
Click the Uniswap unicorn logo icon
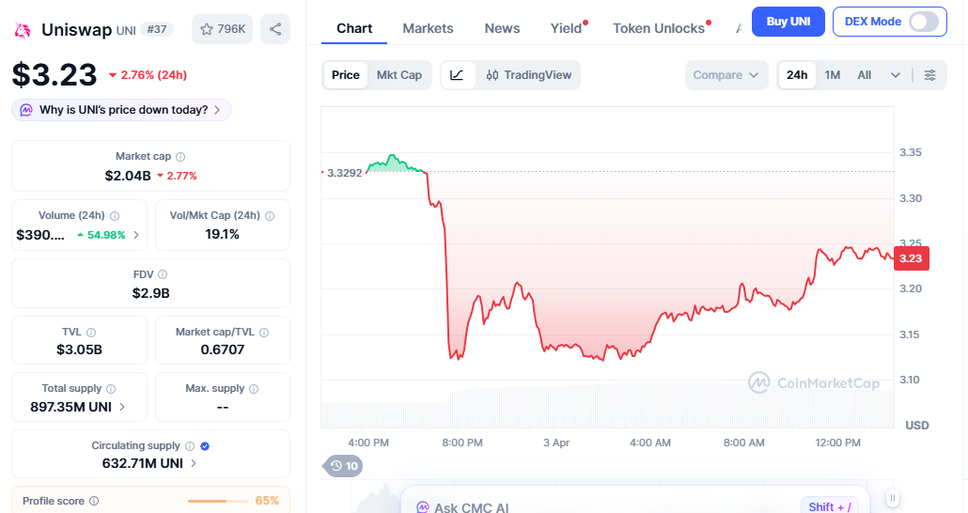pos(23,30)
